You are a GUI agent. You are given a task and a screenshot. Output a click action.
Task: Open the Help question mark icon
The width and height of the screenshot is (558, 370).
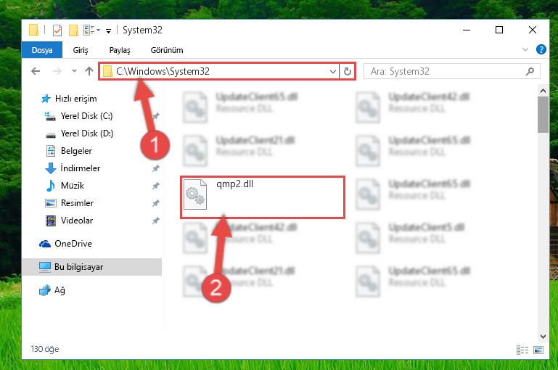pyautogui.click(x=541, y=49)
